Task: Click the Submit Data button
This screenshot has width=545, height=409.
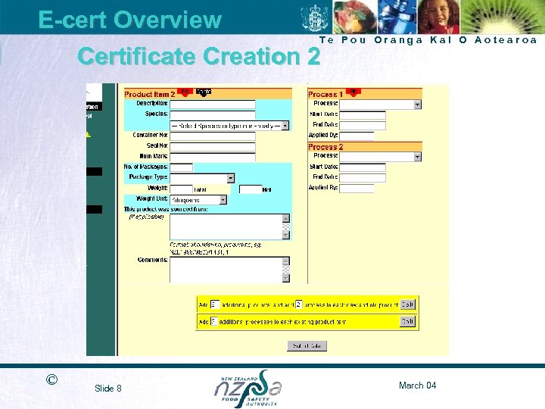Action: click(307, 345)
